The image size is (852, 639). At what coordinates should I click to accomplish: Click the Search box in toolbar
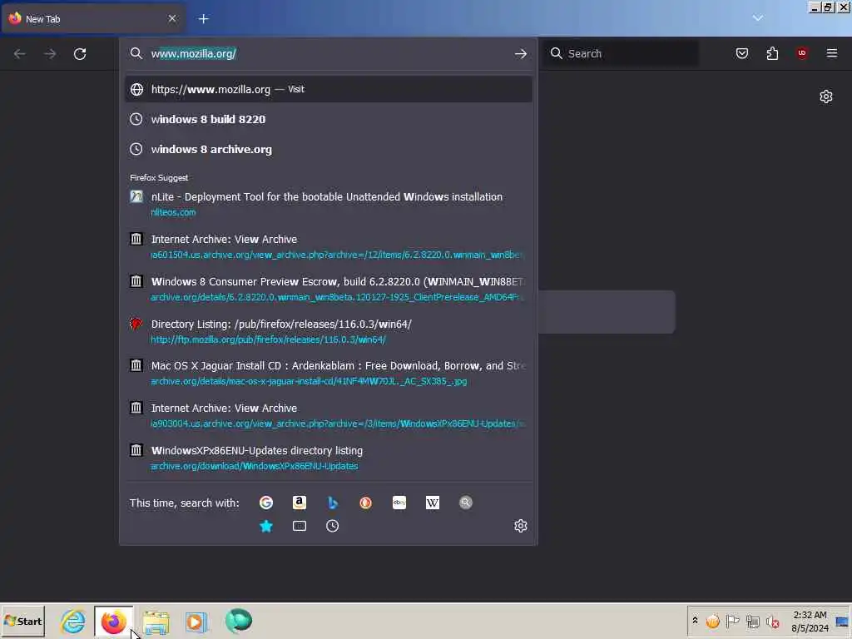click(x=622, y=53)
